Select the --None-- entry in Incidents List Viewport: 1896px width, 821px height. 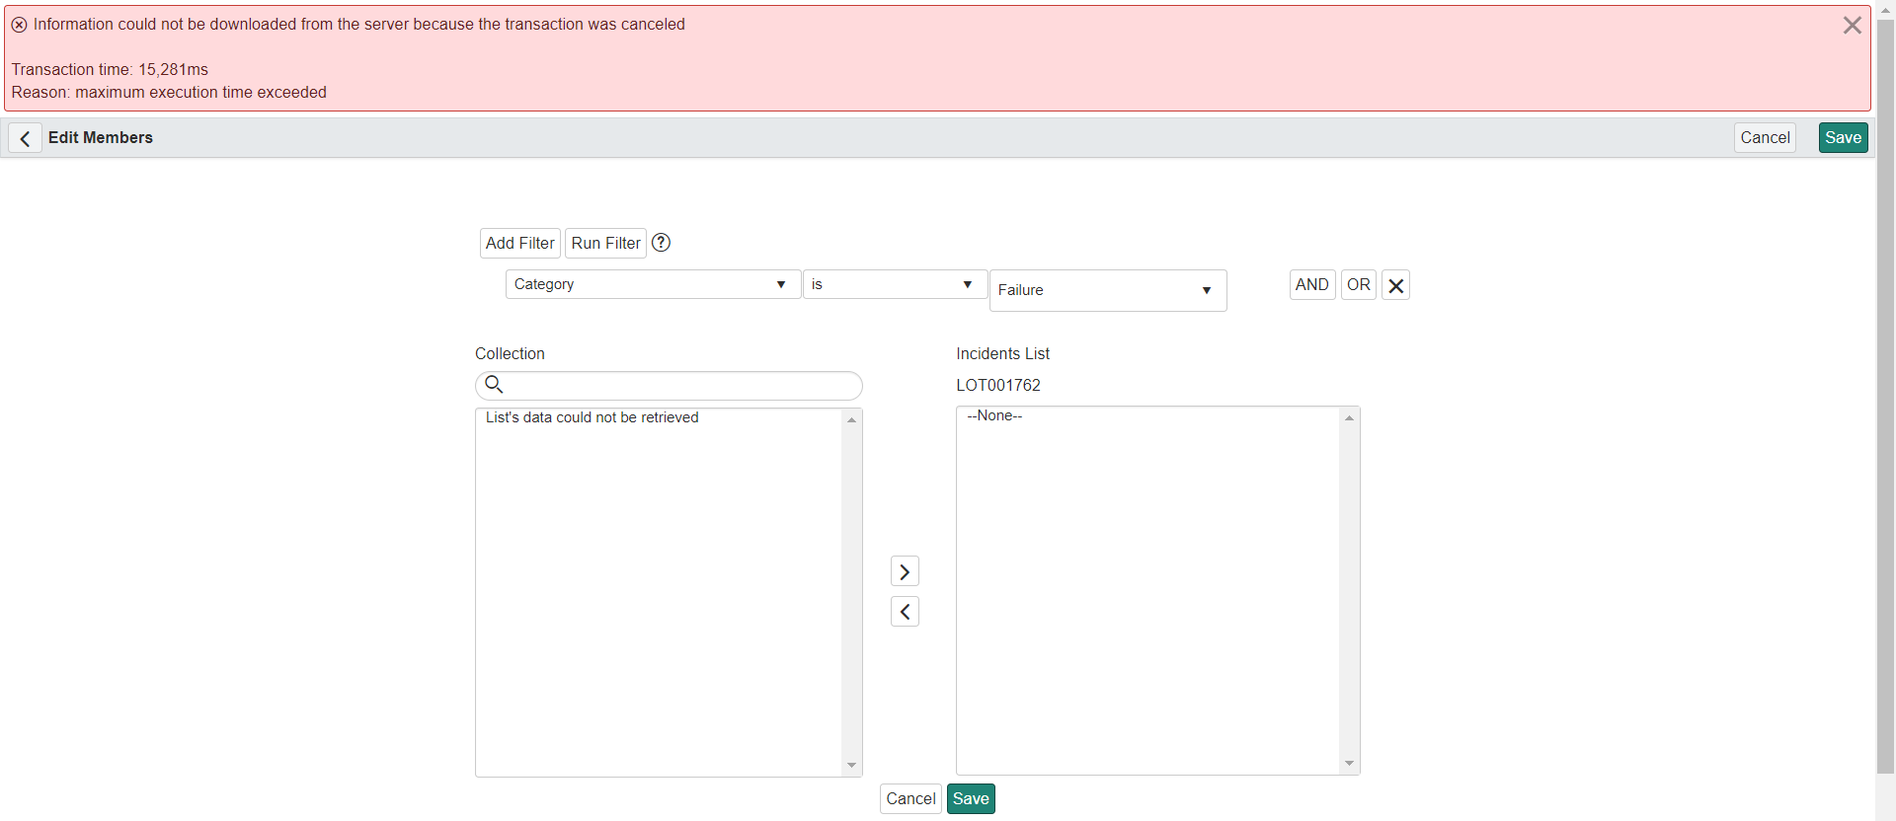pyautogui.click(x=994, y=415)
